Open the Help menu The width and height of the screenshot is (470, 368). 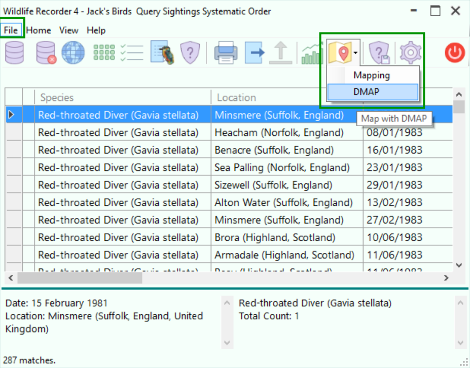(96, 30)
